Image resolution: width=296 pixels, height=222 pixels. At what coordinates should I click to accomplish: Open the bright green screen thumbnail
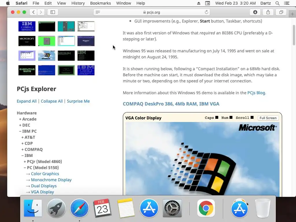(47, 41)
